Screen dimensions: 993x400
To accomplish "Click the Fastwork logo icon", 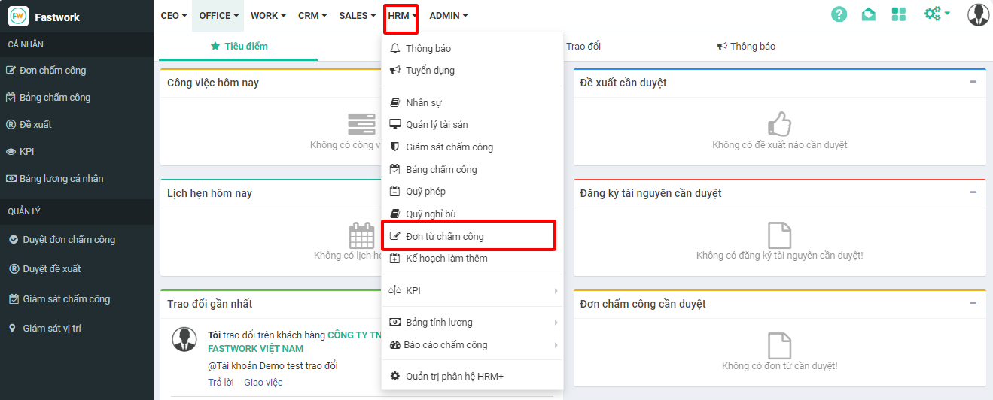I will coord(18,17).
